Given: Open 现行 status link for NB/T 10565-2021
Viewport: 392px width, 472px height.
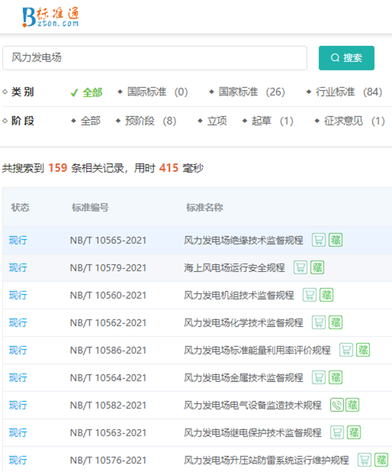Looking at the screenshot, I should [x=18, y=240].
